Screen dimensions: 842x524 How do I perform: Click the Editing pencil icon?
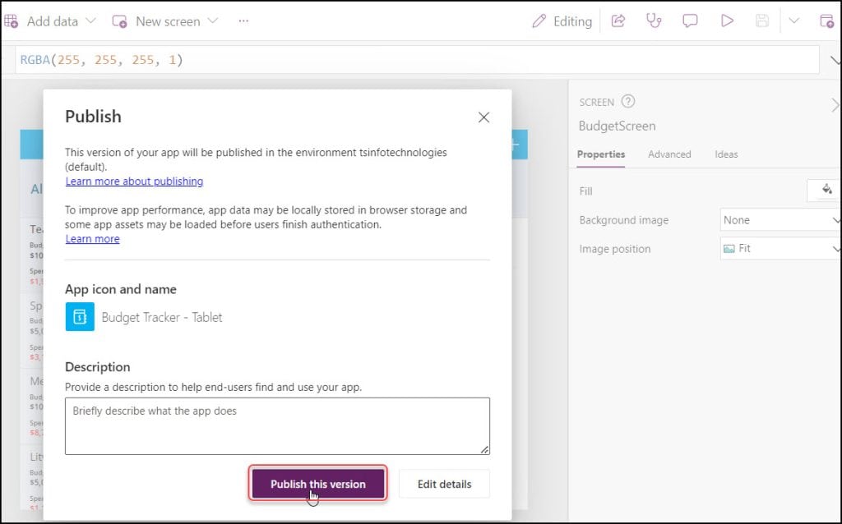click(539, 21)
